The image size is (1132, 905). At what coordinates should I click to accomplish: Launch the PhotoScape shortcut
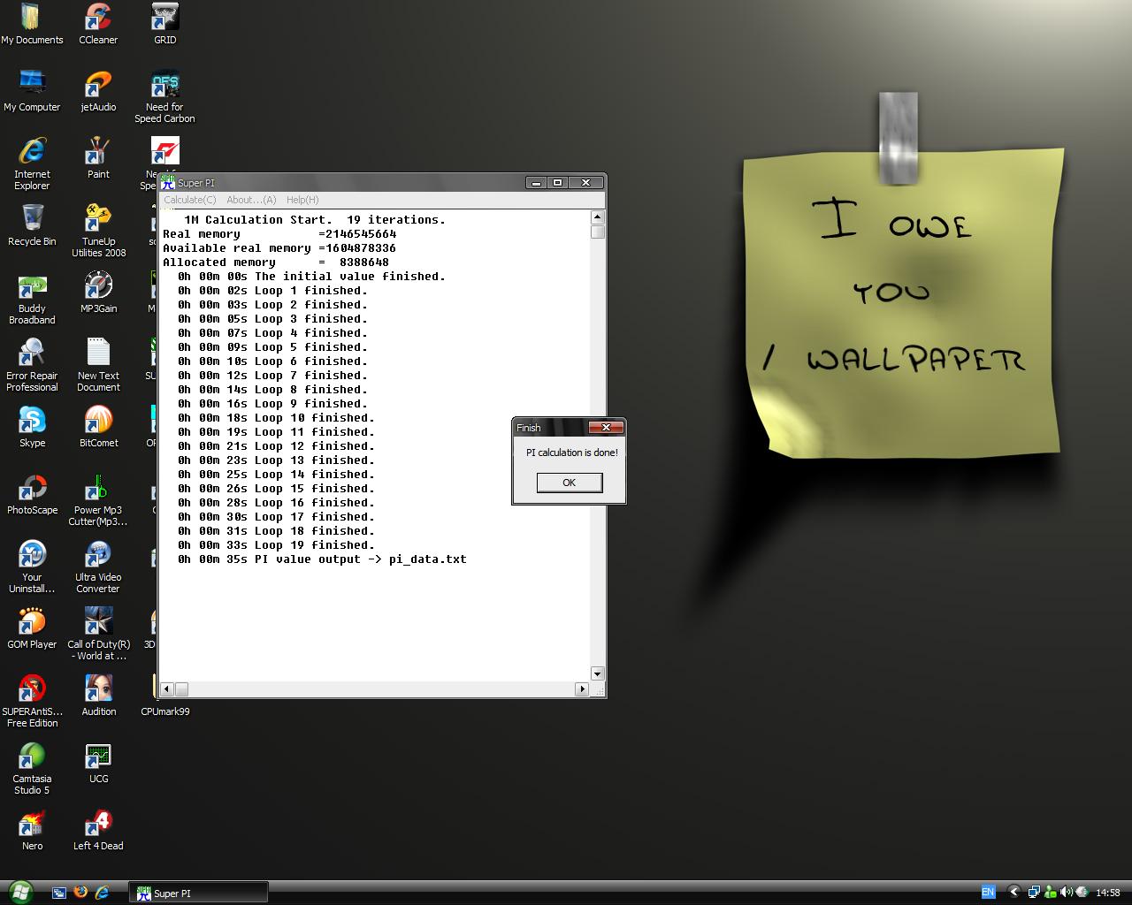[x=32, y=494]
